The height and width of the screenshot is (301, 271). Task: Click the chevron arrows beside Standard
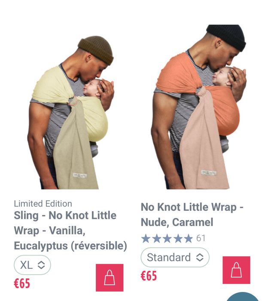coord(200,258)
